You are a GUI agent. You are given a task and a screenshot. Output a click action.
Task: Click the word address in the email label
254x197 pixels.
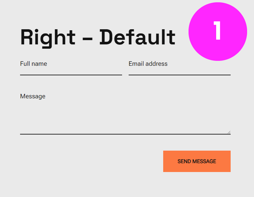point(156,64)
